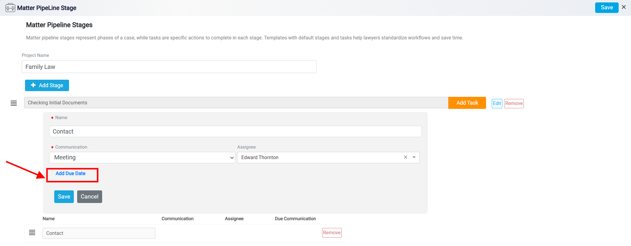Edit the Checking Initial Documents stage

[497, 103]
